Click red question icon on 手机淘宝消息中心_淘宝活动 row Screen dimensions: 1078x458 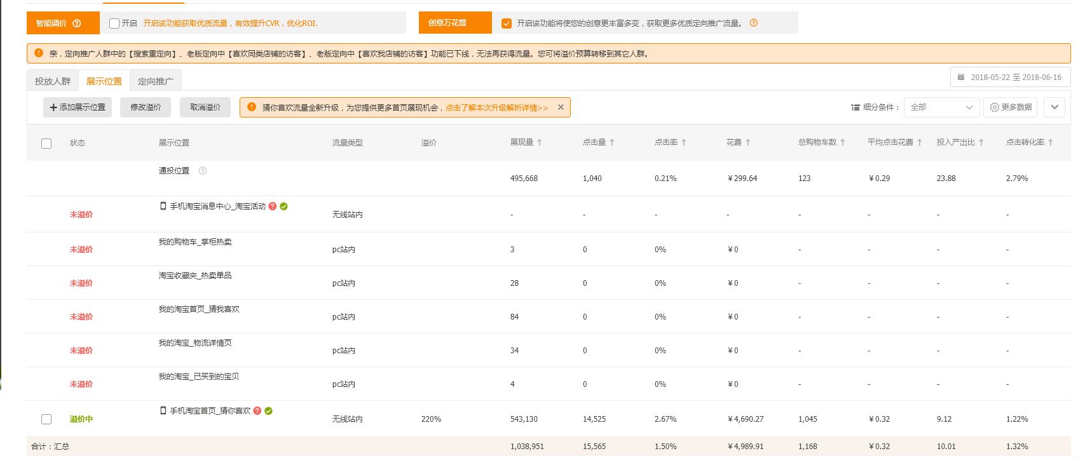pos(273,206)
